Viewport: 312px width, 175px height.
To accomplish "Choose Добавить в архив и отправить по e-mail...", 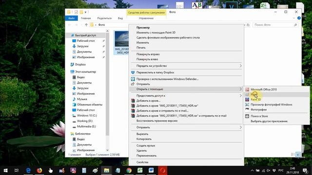I will (x=162, y=111).
